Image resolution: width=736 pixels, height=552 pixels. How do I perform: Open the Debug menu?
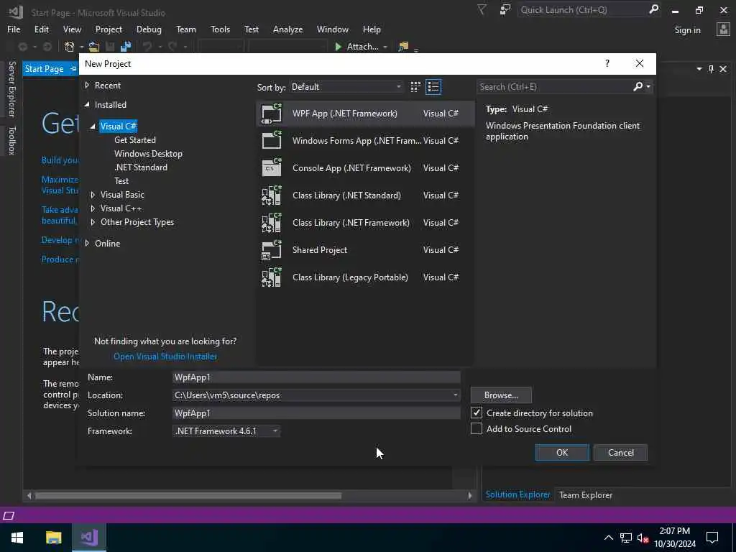(x=149, y=29)
